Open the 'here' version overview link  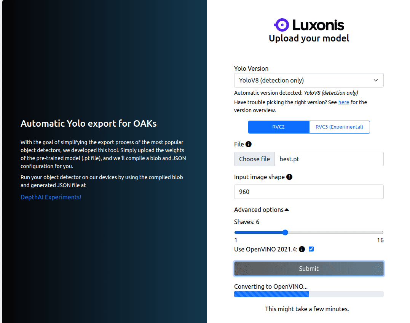click(344, 102)
